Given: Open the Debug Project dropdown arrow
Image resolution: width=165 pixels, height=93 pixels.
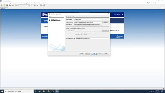Looking at the screenshot, I should pyautogui.click(x=42, y=5).
